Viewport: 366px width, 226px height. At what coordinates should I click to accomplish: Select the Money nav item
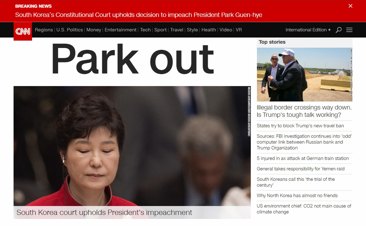tap(94, 30)
